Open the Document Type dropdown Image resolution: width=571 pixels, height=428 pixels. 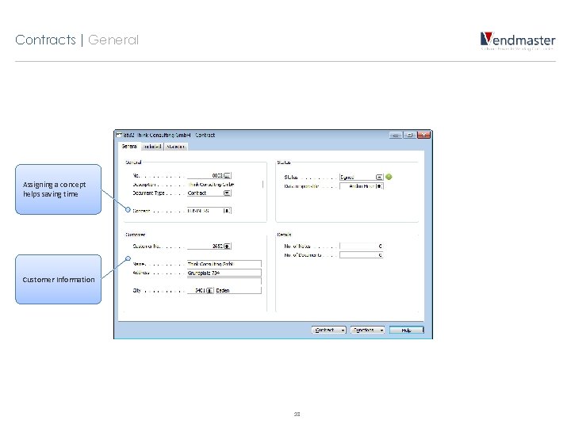[228, 193]
